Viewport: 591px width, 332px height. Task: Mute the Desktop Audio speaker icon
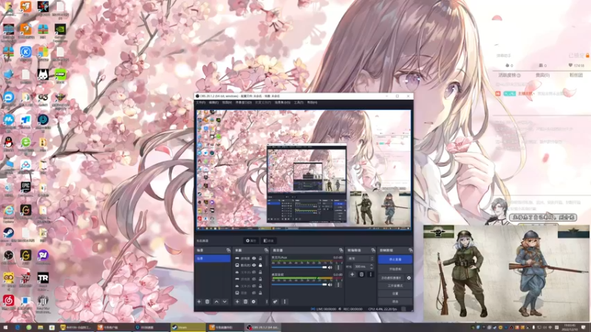point(330,285)
